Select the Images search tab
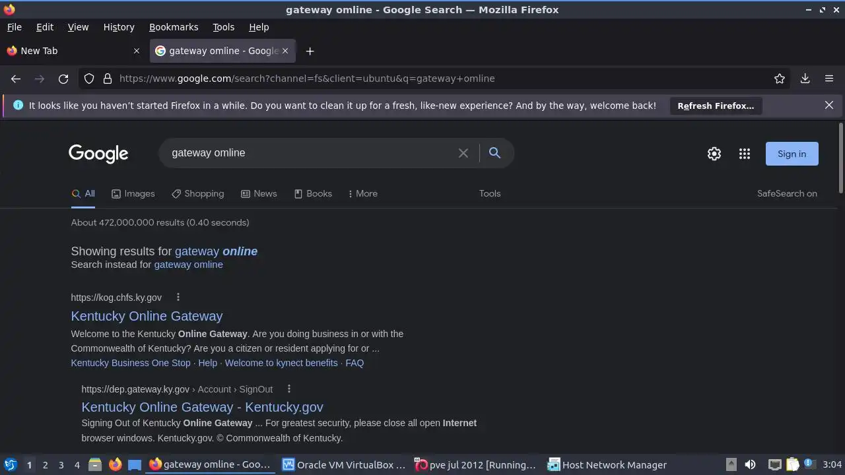Viewport: 845px width, 475px height. point(133,193)
